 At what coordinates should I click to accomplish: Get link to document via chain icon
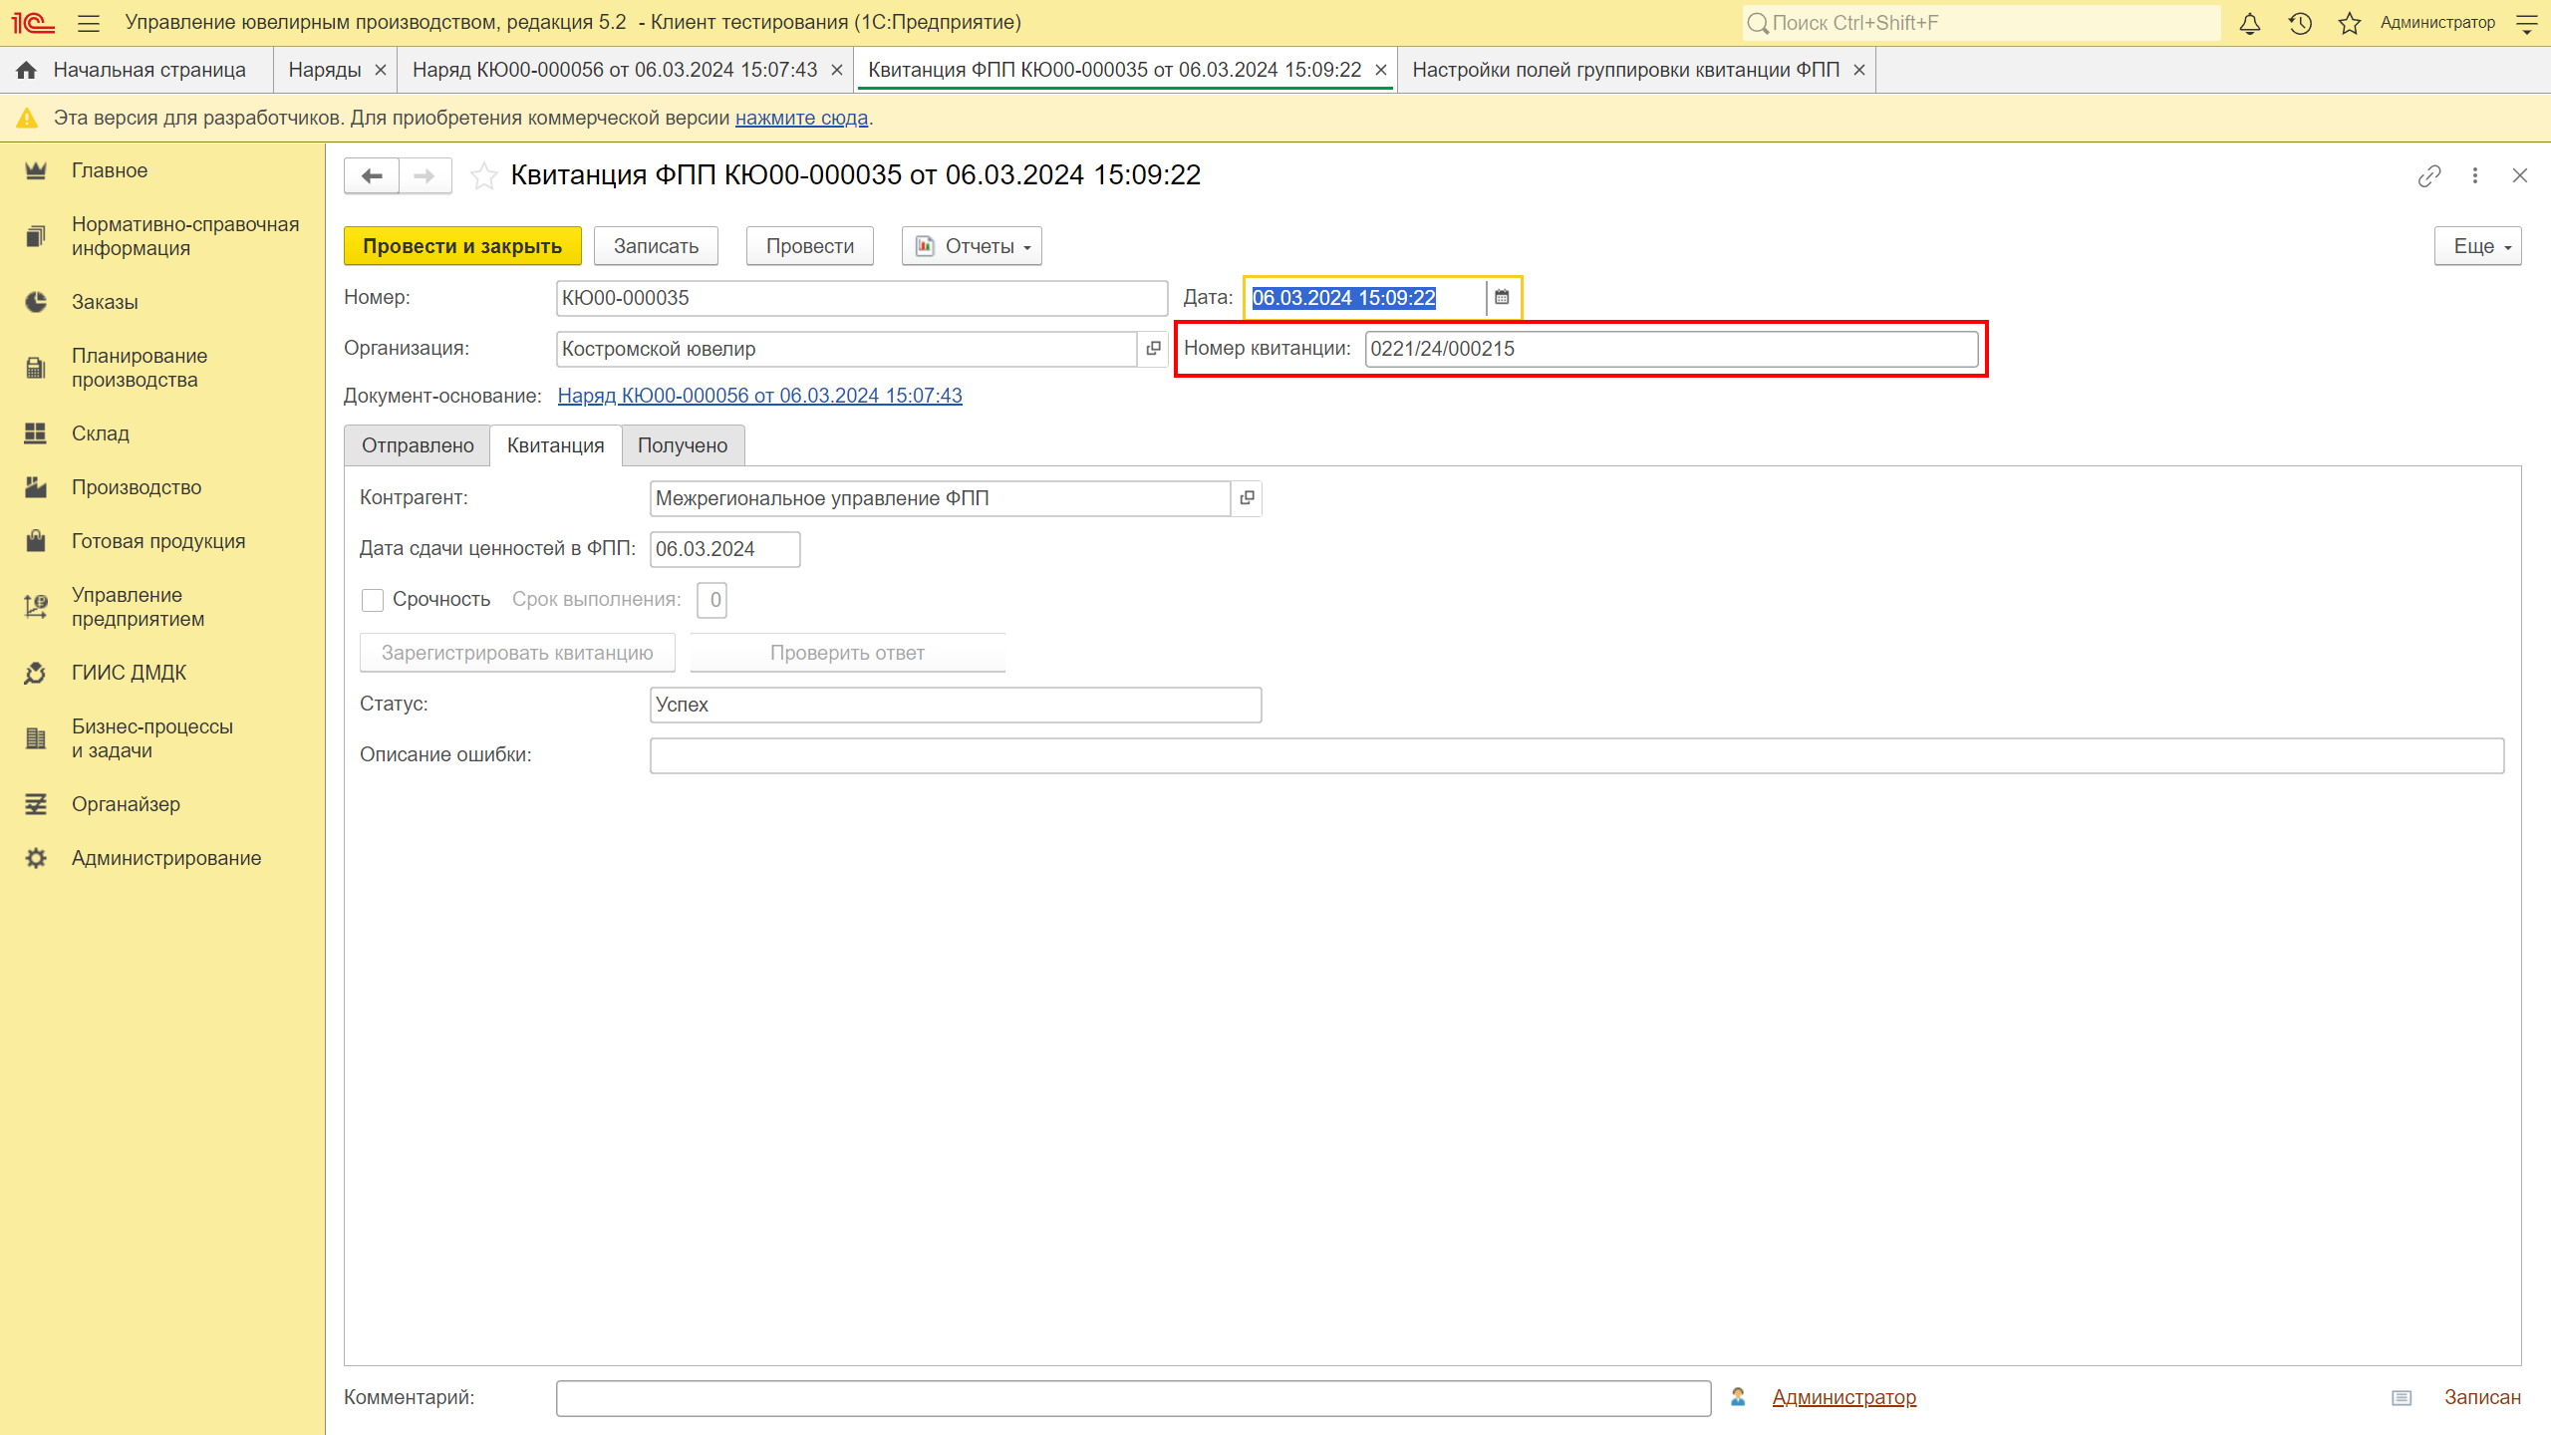[x=2429, y=176]
